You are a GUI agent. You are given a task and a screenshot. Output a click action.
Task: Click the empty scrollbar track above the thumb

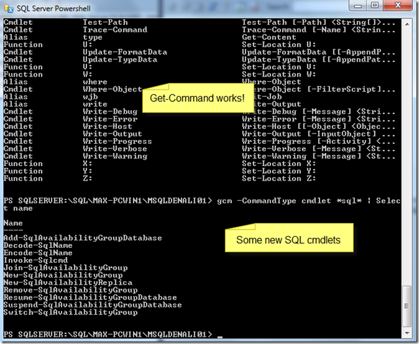coord(407,158)
